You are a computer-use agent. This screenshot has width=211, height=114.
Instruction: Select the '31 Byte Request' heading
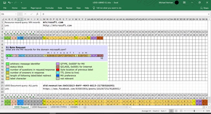[16, 47]
